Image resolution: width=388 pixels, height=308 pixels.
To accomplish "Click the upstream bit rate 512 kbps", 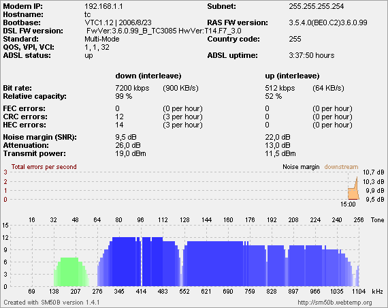I will pos(280,88).
